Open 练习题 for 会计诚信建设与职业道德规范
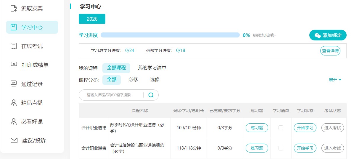The width and height of the screenshot is (354, 159). 257,148
